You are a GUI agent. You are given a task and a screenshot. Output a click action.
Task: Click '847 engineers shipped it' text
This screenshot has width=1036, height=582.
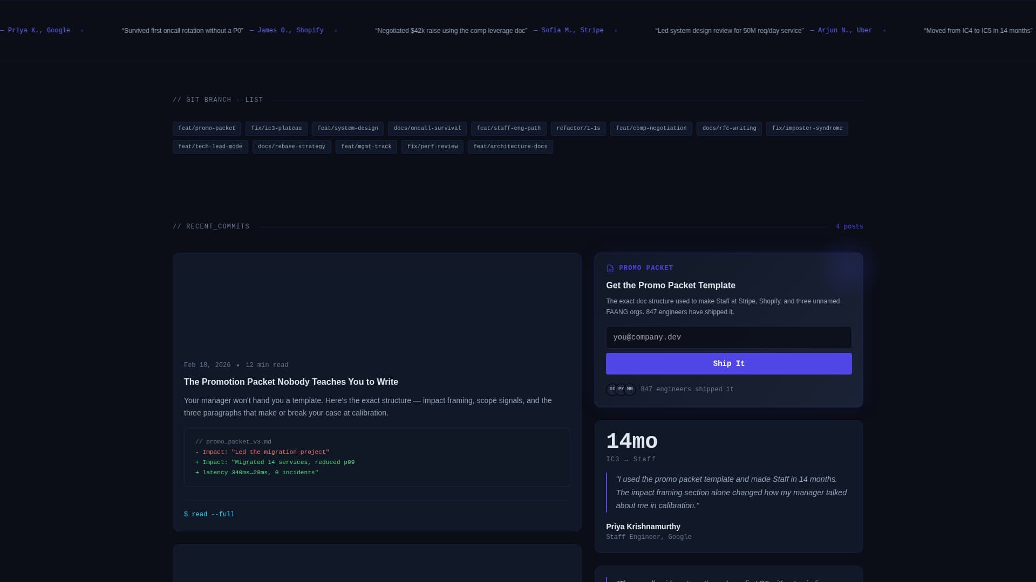click(x=687, y=390)
